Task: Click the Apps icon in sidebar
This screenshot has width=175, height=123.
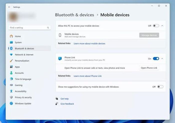Action: 11,67
